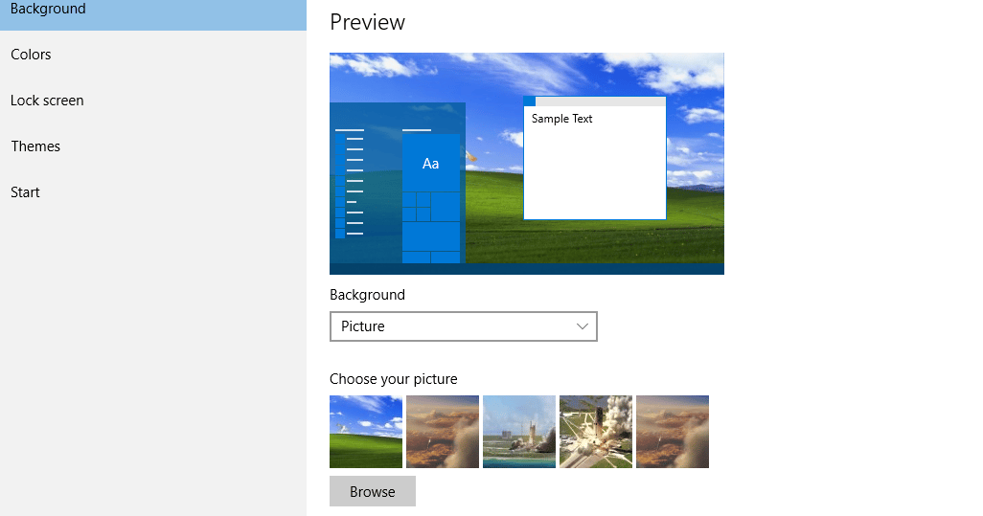Select the aerial launch pad smoke thumbnail
Image resolution: width=983 pixels, height=516 pixels.
[x=596, y=432]
